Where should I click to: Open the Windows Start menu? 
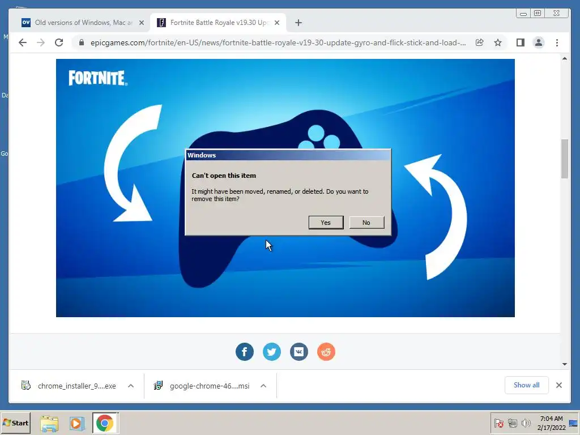tap(15, 423)
